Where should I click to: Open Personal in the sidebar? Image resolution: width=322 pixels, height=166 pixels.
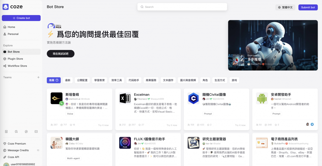[x=21, y=34]
